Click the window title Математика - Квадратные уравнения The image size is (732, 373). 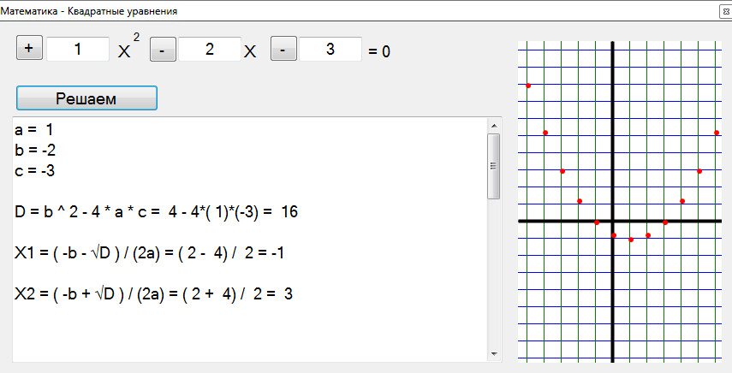(89, 11)
